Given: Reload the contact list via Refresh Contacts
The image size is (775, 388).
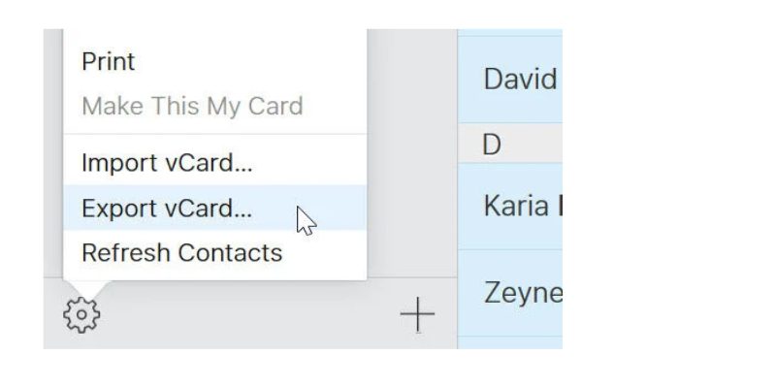Looking at the screenshot, I should (x=215, y=252).
